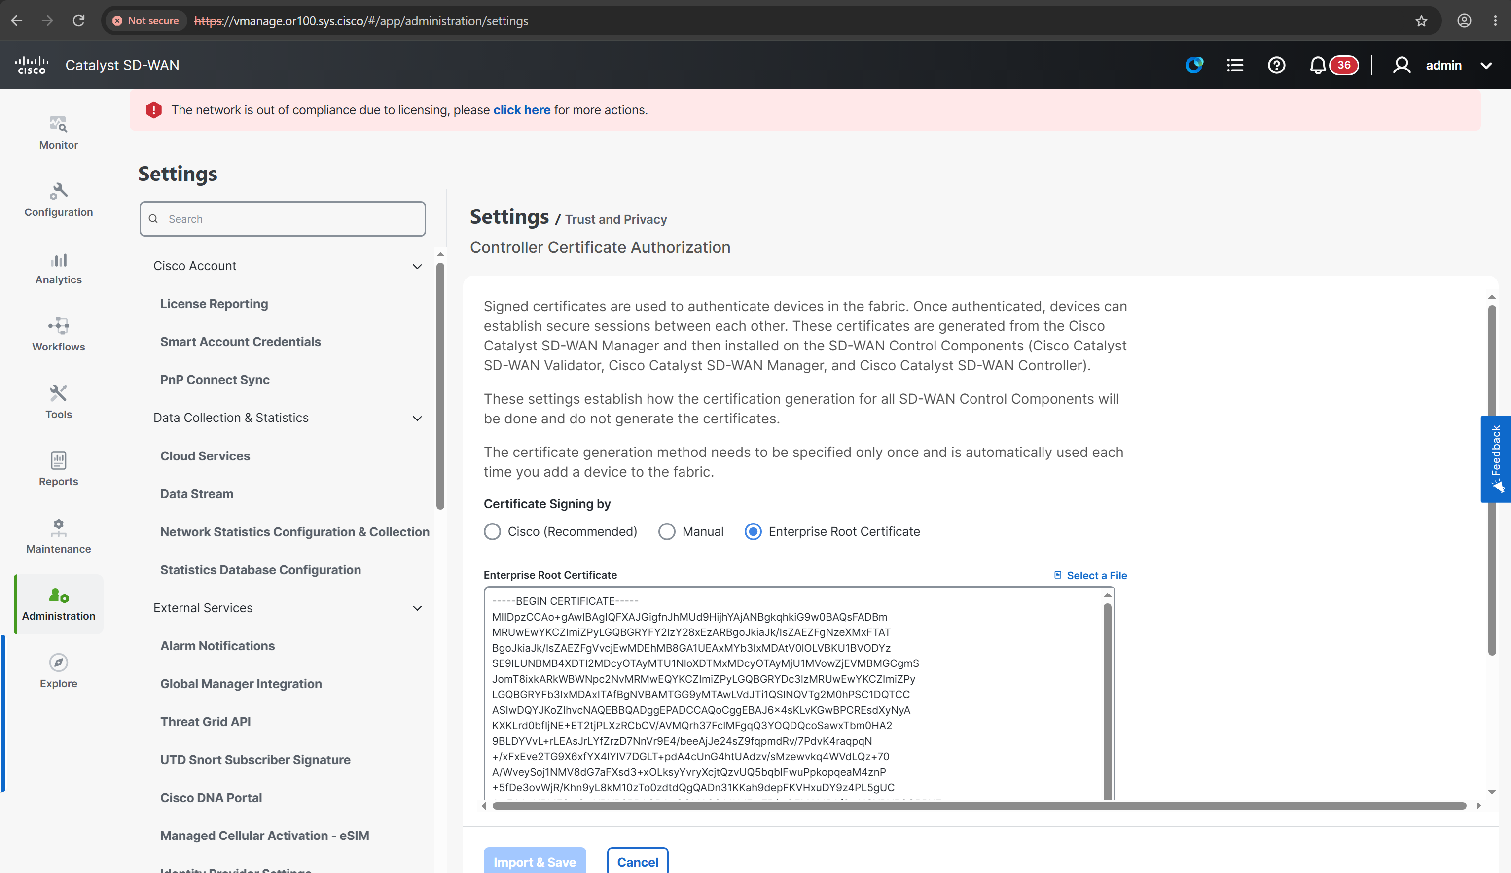
Task: Open Managed Cellular Activation - eSIM
Action: point(264,836)
